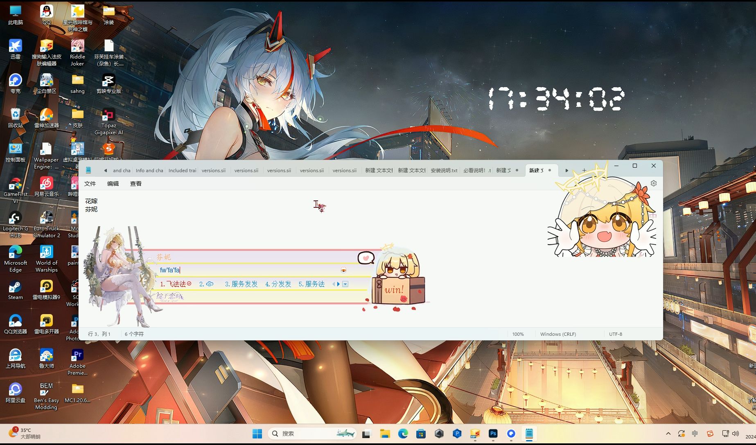The width and height of the screenshot is (756, 445).
Task: Launch Wallpaper Engine desktop shortcut
Action: pyautogui.click(x=46, y=155)
